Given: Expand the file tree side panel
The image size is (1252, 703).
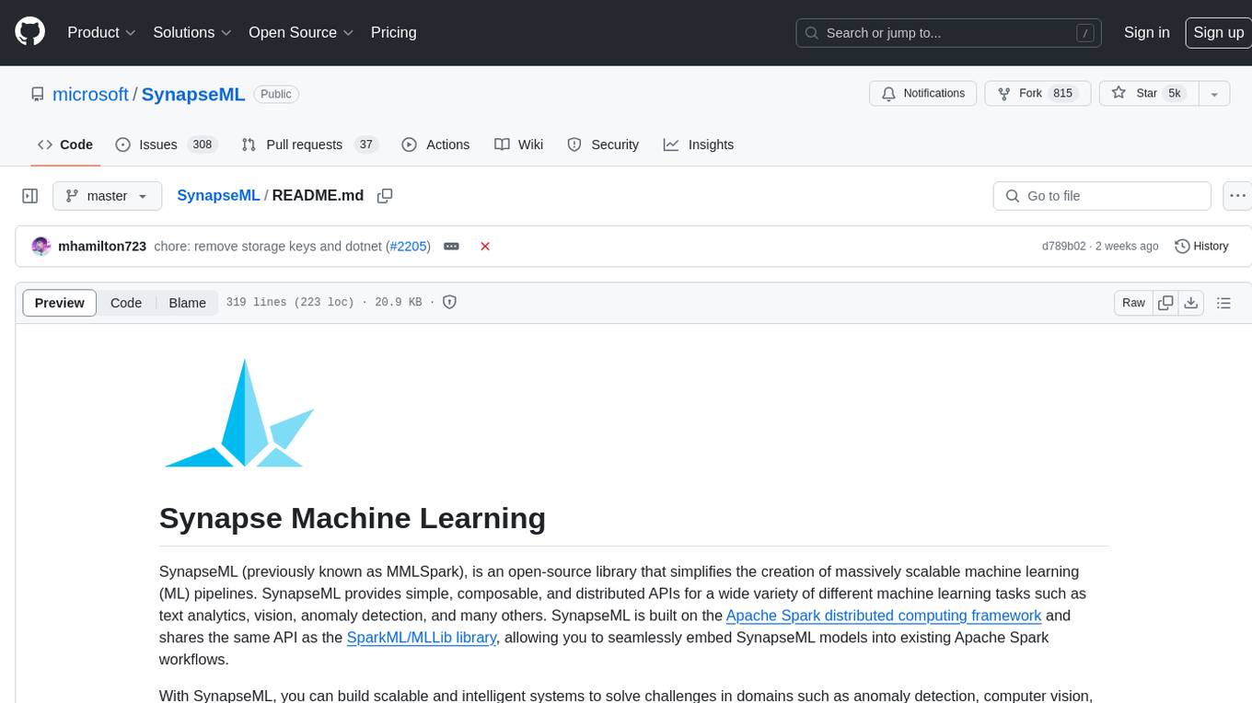Looking at the screenshot, I should [x=30, y=196].
